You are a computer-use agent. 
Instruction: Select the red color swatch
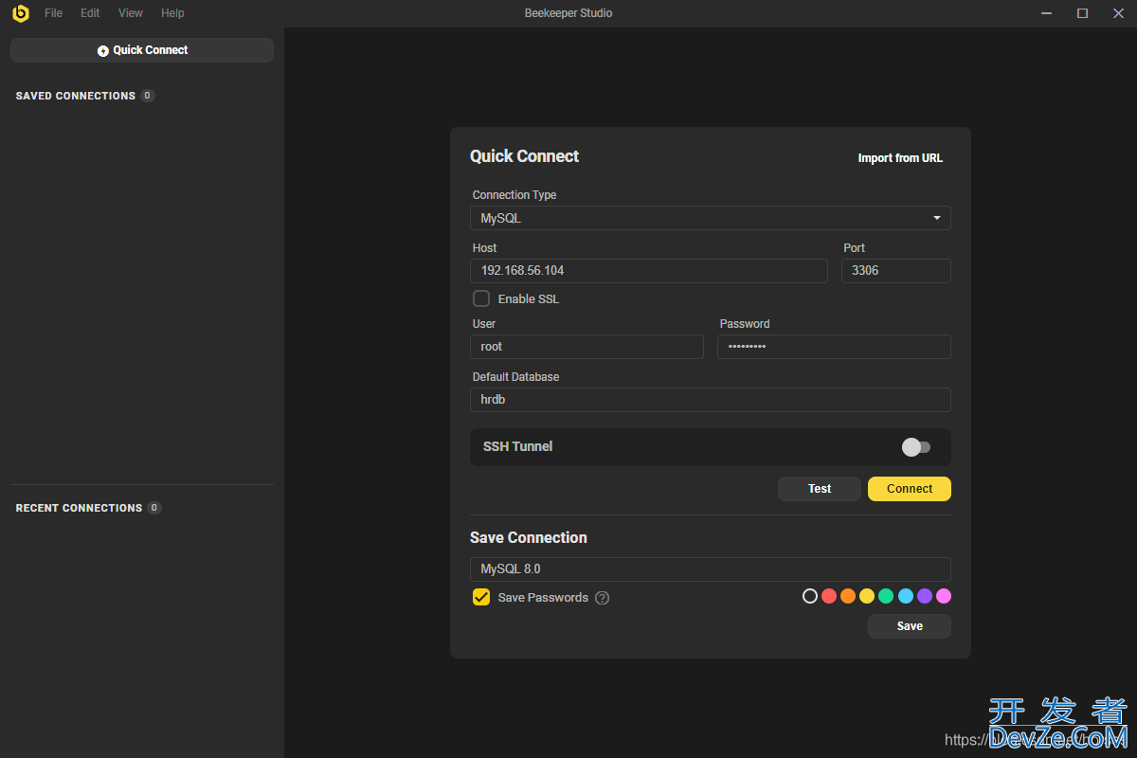coord(829,596)
